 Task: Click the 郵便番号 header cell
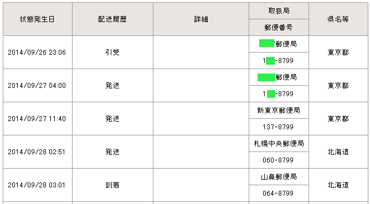(x=279, y=28)
